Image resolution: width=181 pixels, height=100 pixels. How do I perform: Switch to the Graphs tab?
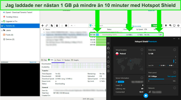click(x=75, y=60)
